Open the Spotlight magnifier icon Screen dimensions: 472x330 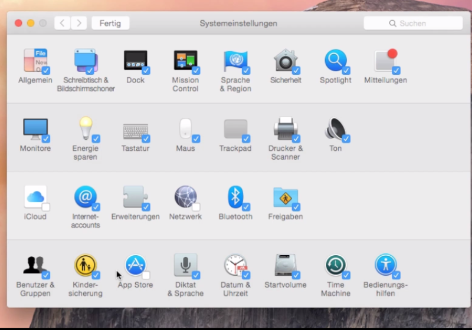coord(335,60)
